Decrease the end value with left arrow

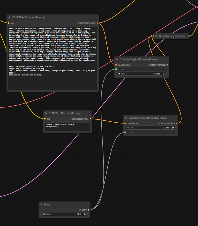119,74
